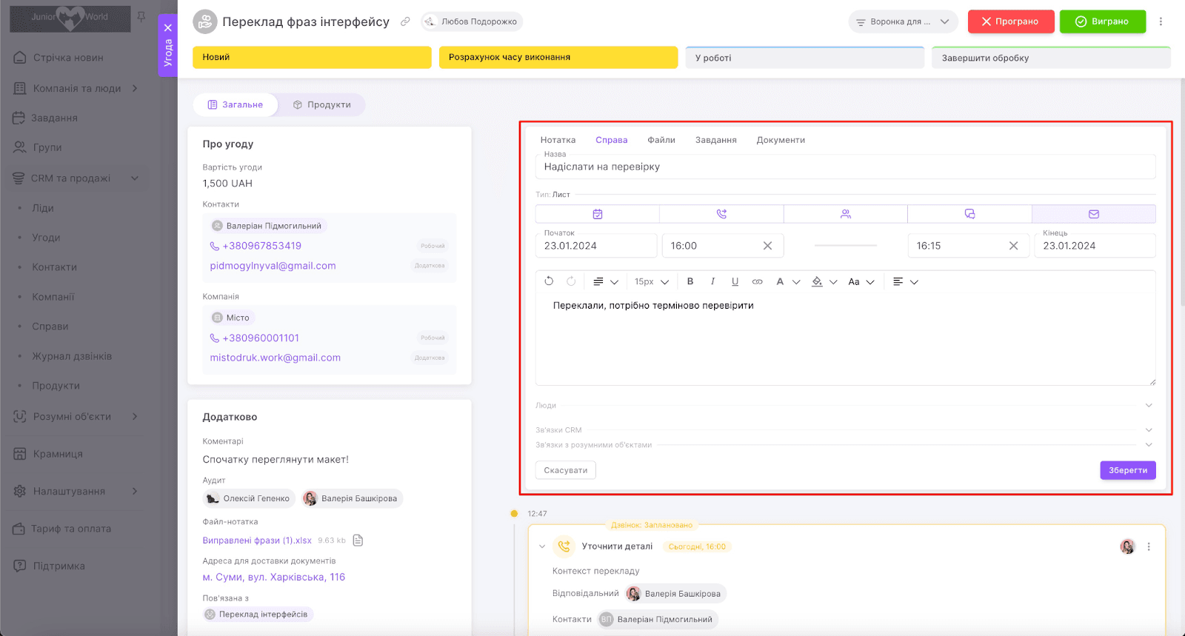Switch to the Завдання tab
The width and height of the screenshot is (1185, 636).
716,140
